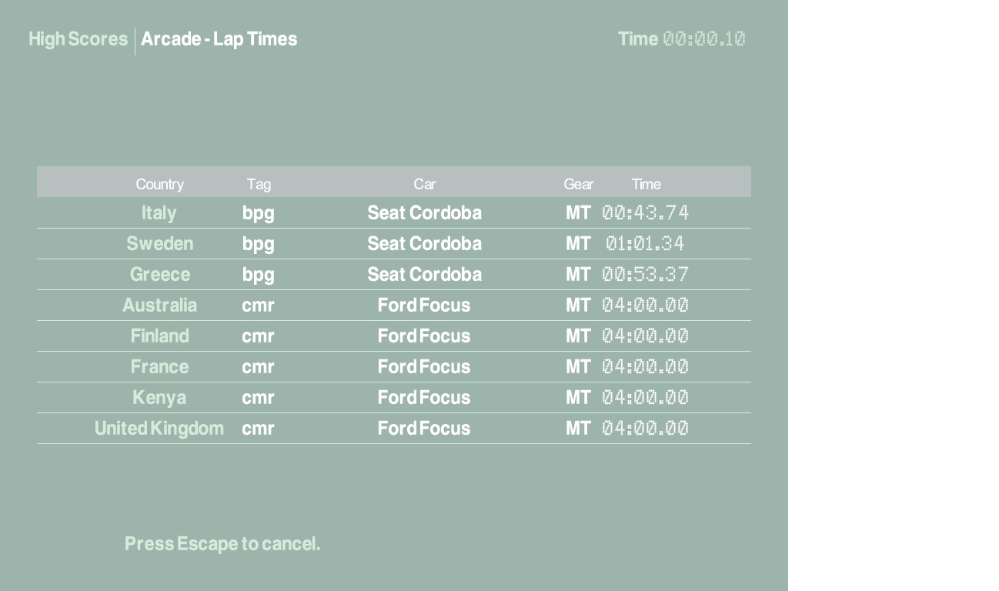
Task: Click the Greece country row
Action: (x=159, y=275)
